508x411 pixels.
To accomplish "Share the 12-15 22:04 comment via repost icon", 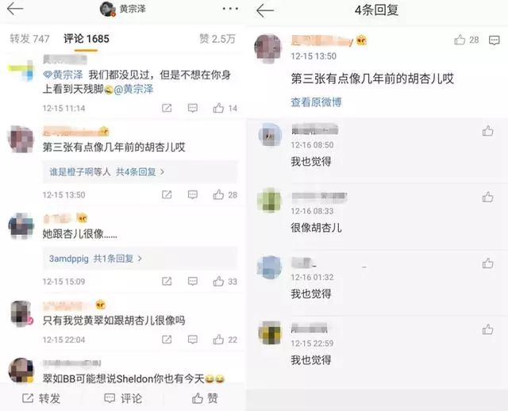I will pos(167,340).
